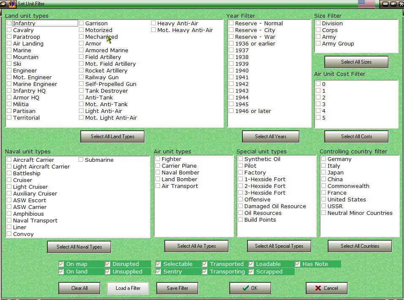Check the Army Group size option
This screenshot has height=300, width=404.
click(x=318, y=43)
